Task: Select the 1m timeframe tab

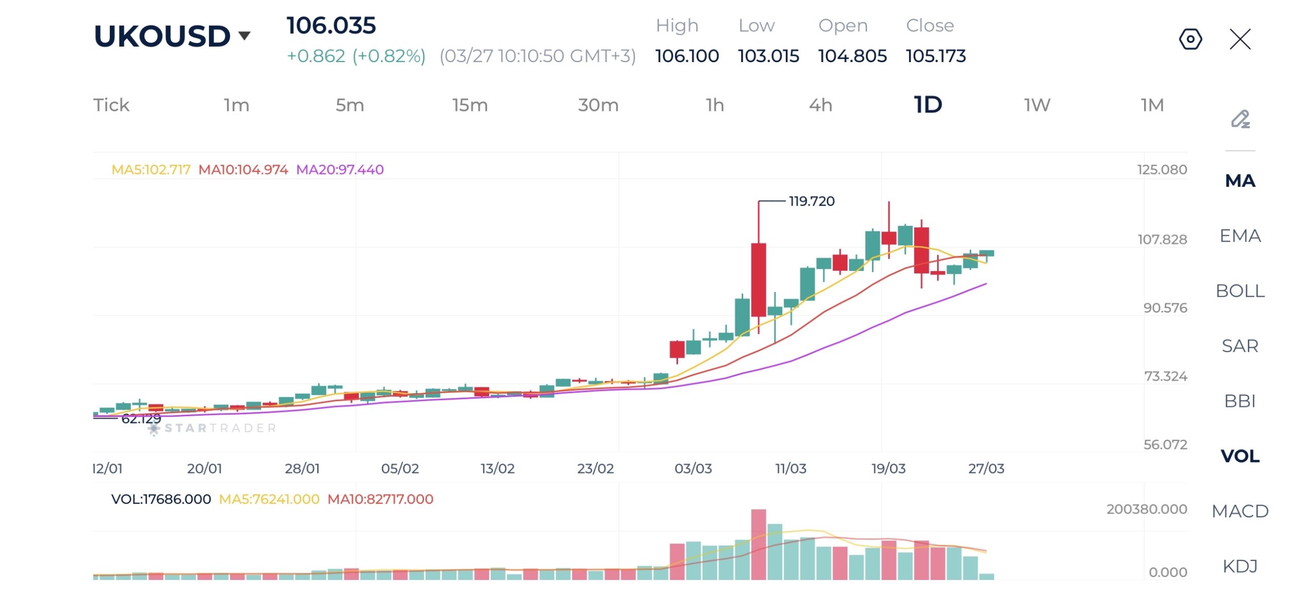Action: coord(236,105)
